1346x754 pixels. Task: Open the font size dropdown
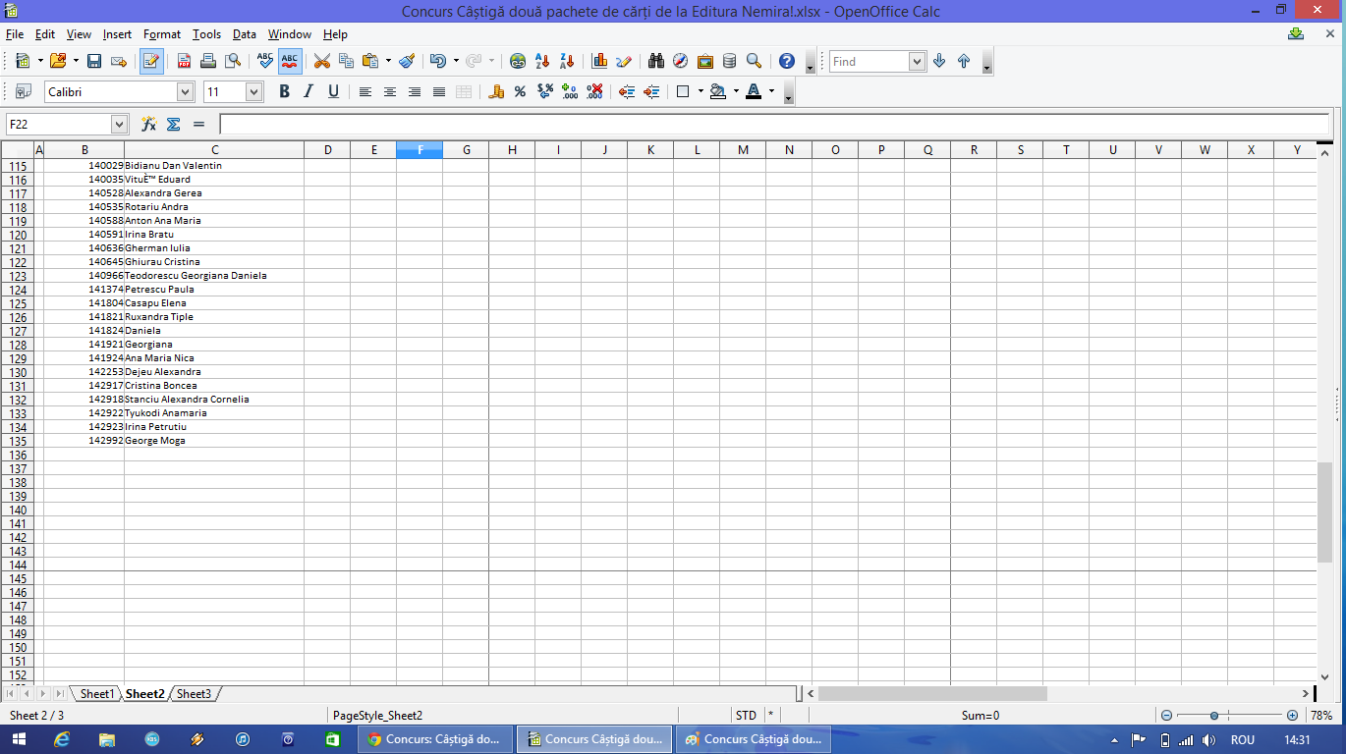[x=253, y=91]
